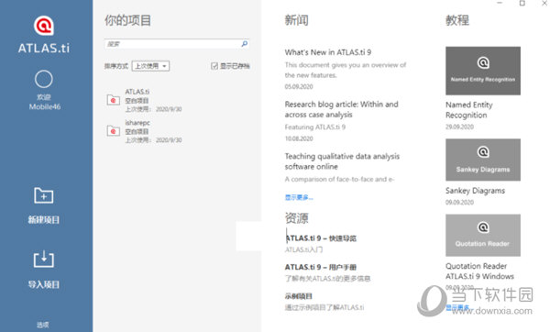Click the New Project folder icon
550x332 pixels.
[44, 195]
